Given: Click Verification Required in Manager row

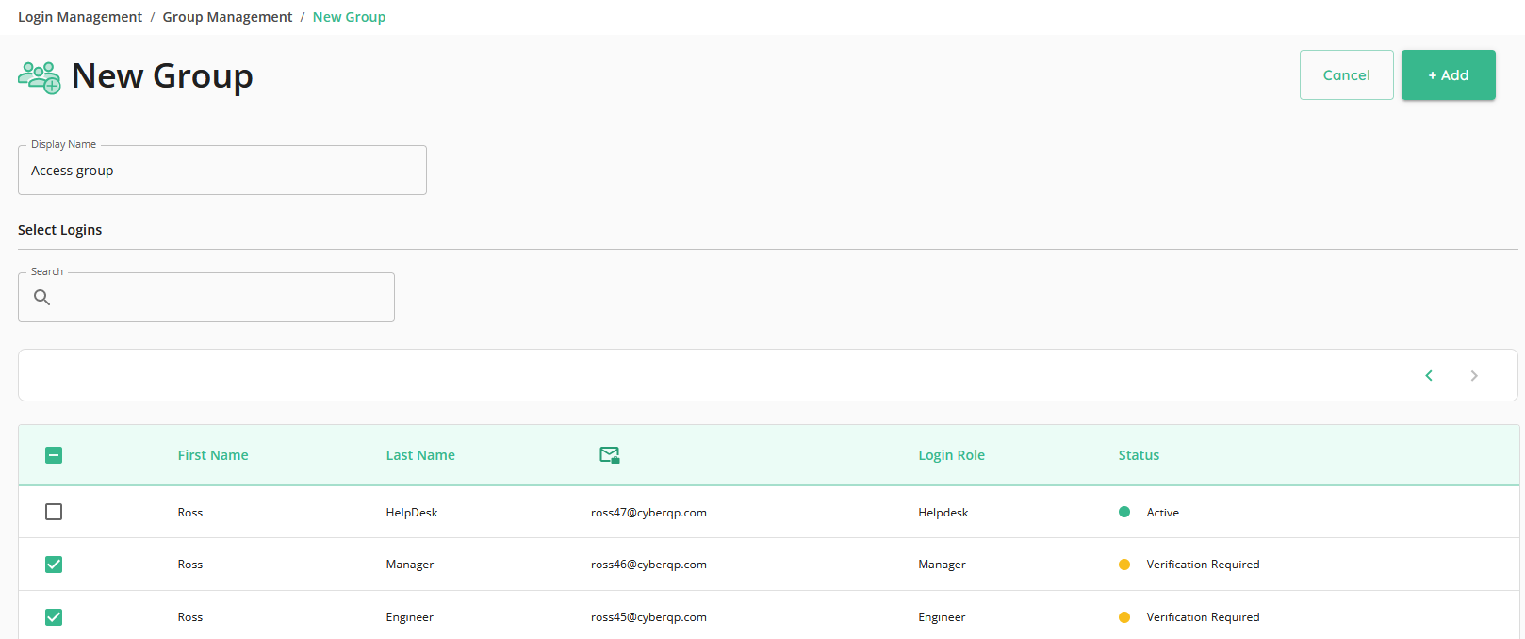Looking at the screenshot, I should pyautogui.click(x=1203, y=565).
